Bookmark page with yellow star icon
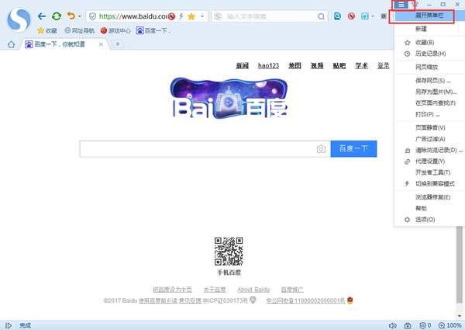Screen dimensions: 465x330 [191, 16]
